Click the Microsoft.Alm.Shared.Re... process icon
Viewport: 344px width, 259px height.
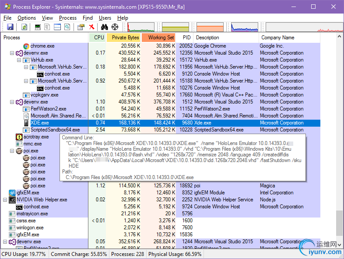(x=26, y=116)
